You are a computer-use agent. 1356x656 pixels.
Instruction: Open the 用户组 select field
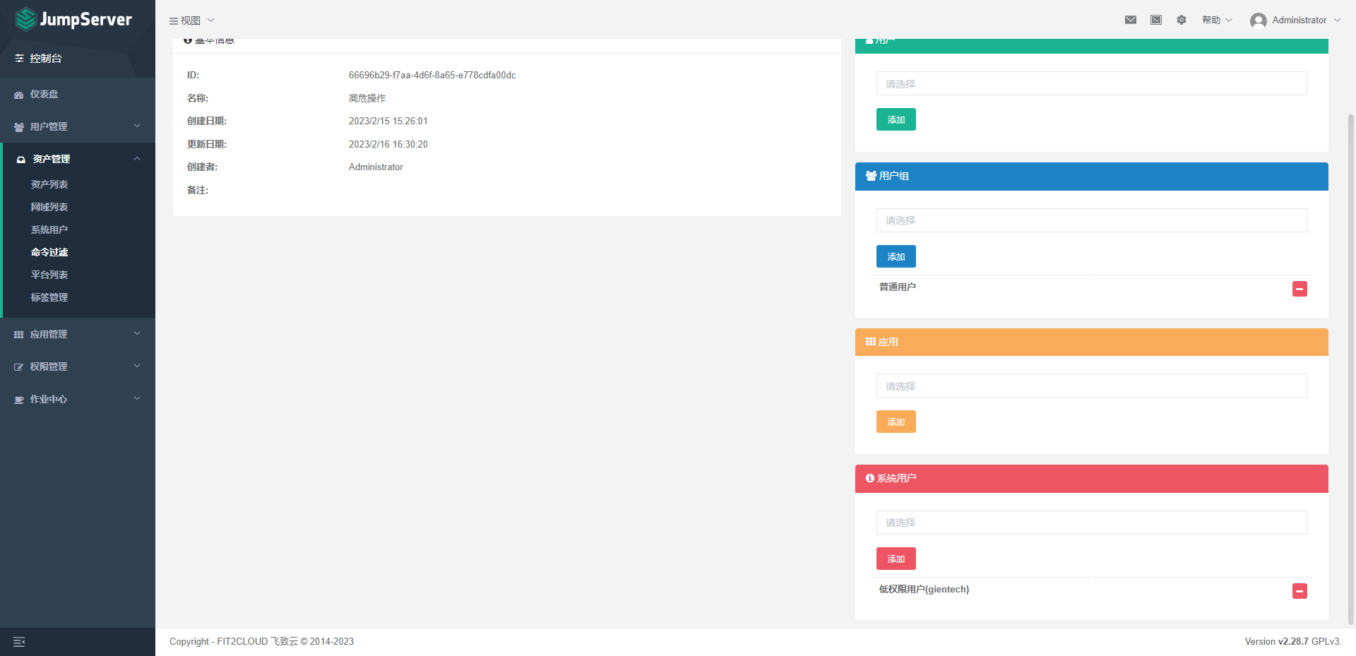1091,220
